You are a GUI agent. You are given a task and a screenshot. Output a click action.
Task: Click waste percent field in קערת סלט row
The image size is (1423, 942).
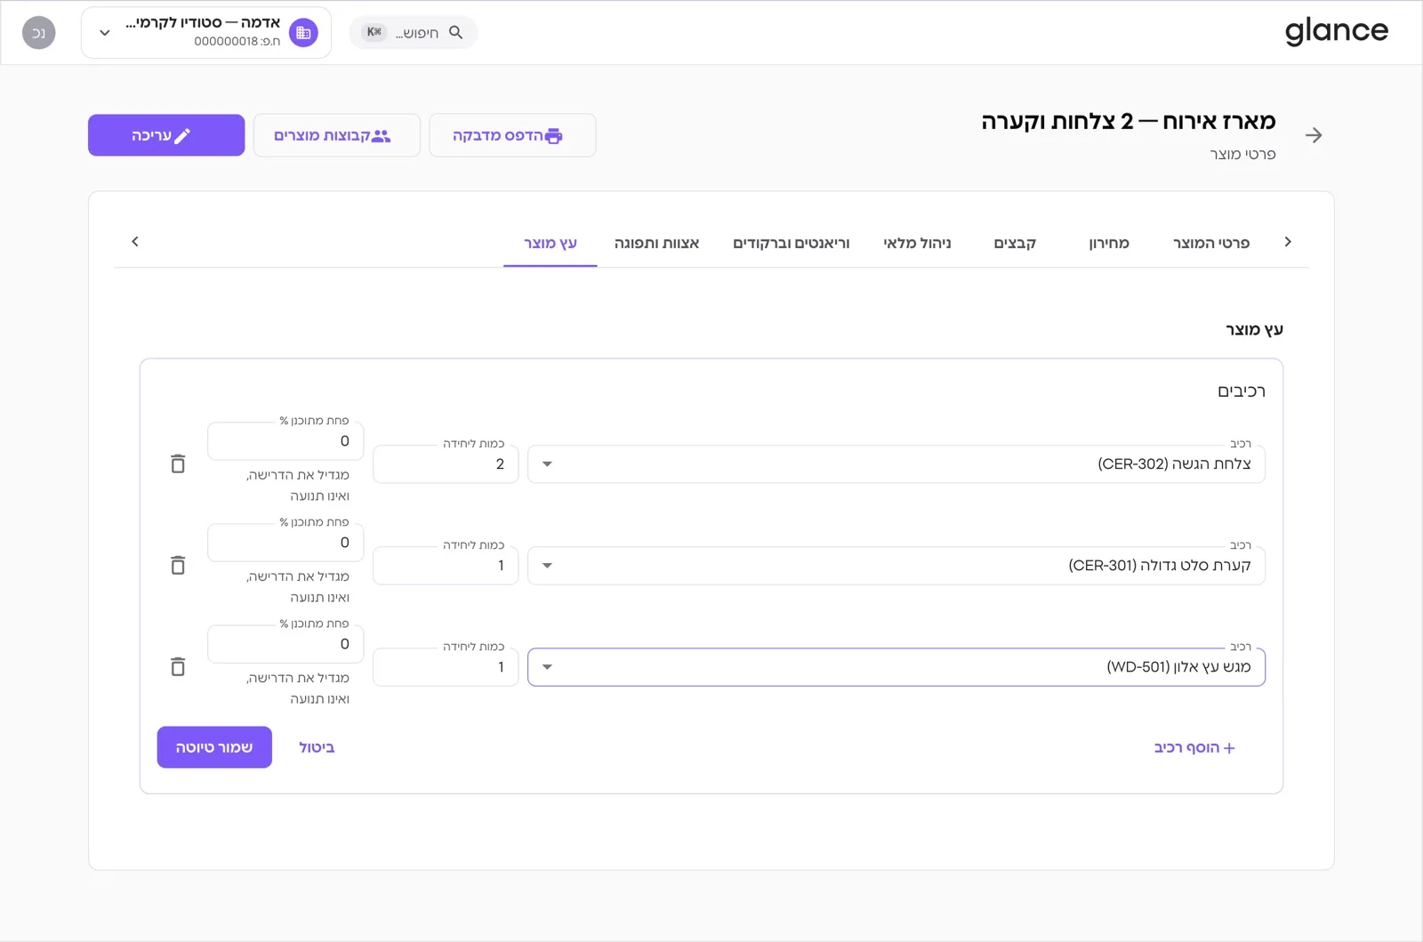[285, 543]
